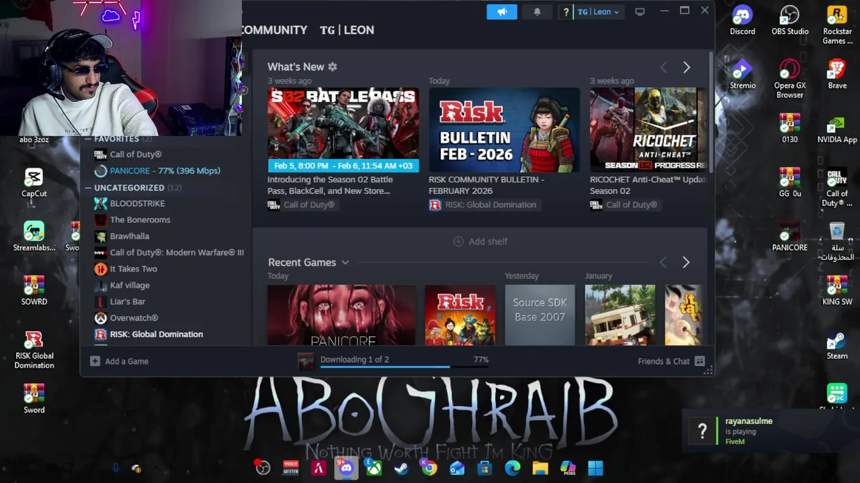Open the Steam notifications bell

(537, 11)
